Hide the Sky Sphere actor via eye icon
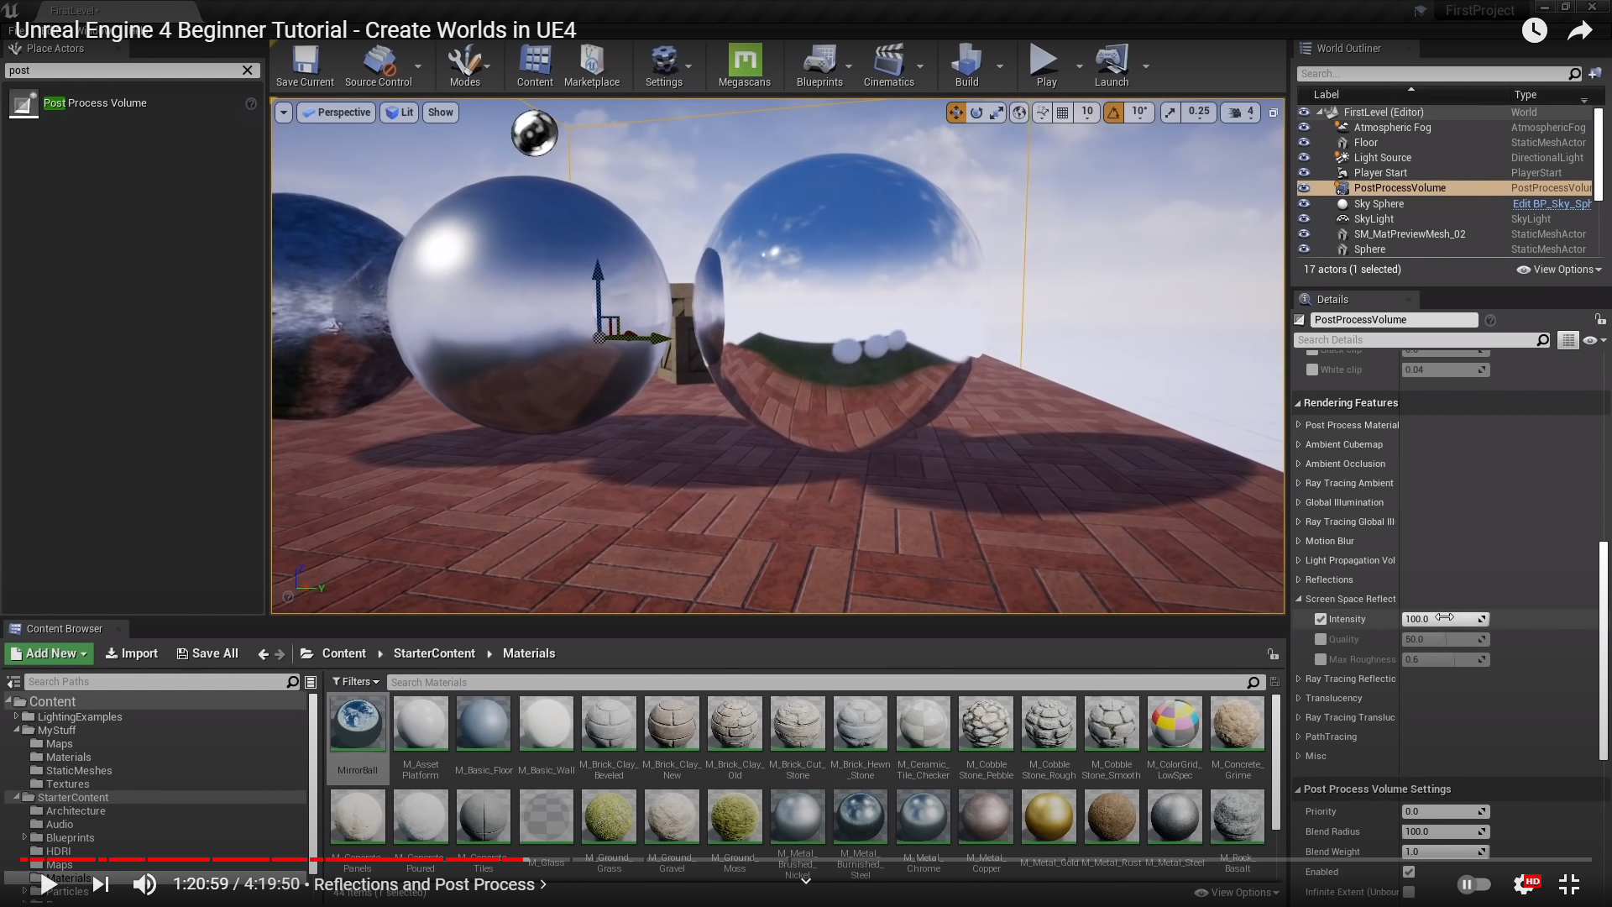 point(1304,203)
